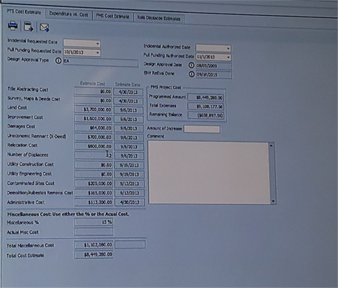Click the Actual Misc Cost field
The width and height of the screenshot is (338, 288).
tap(94, 232)
